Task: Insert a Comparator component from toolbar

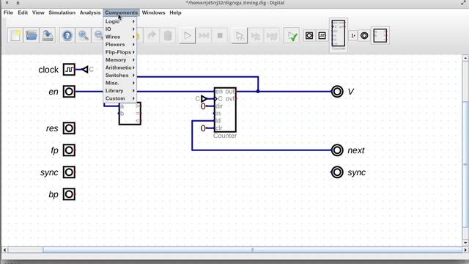Action: pos(380,36)
